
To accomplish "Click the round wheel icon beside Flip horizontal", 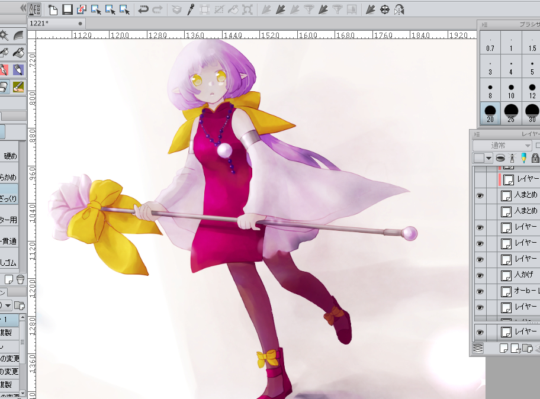I will point(385,9).
